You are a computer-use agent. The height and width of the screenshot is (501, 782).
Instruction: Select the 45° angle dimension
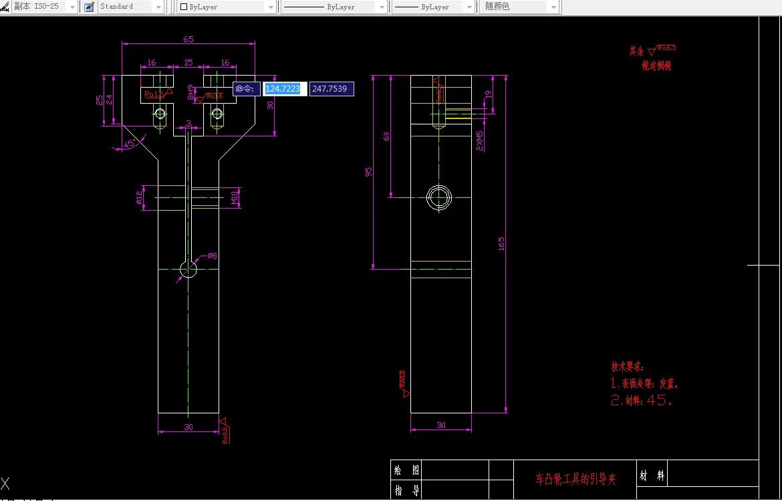pos(129,143)
